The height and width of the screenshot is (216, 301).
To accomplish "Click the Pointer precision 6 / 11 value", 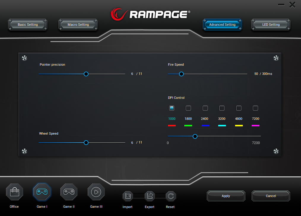I will click(137, 74).
